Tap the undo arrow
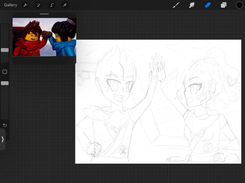This screenshot has height=183, width=245. point(5,125)
